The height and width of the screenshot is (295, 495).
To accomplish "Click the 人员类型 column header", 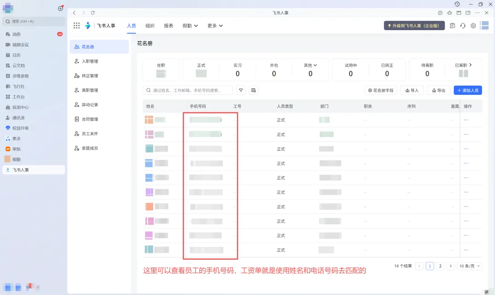I will click(x=285, y=106).
